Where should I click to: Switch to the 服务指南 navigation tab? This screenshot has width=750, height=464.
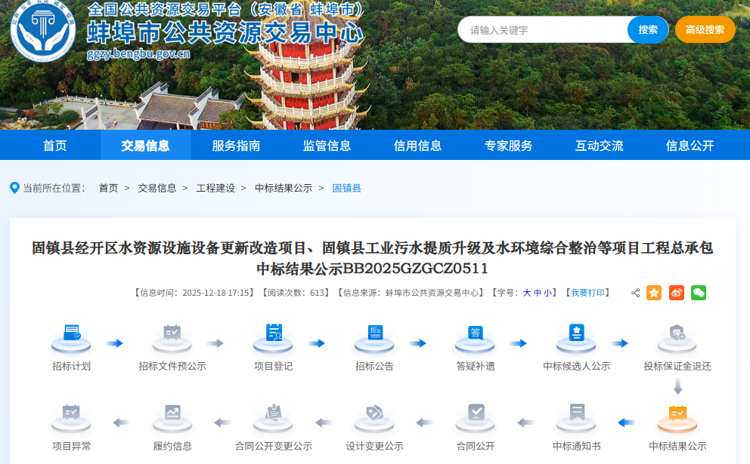[236, 146]
